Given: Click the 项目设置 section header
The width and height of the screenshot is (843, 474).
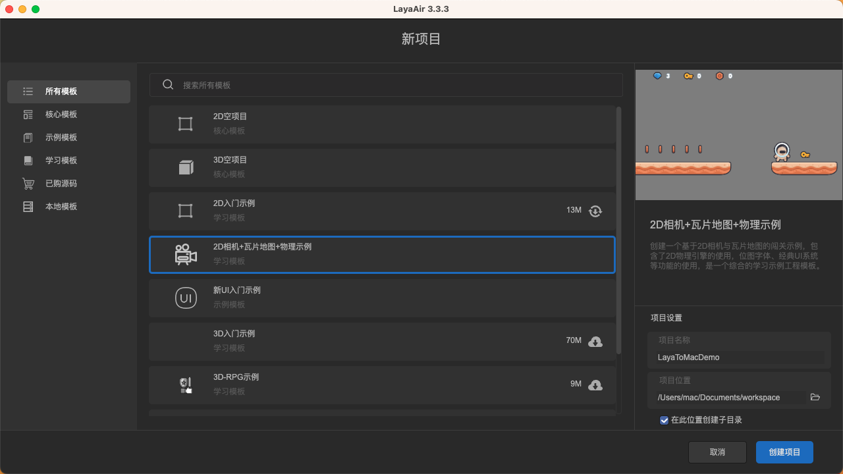Looking at the screenshot, I should [666, 318].
